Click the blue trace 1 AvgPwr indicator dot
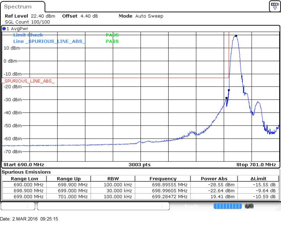This screenshot has height=227, width=281. (4, 29)
